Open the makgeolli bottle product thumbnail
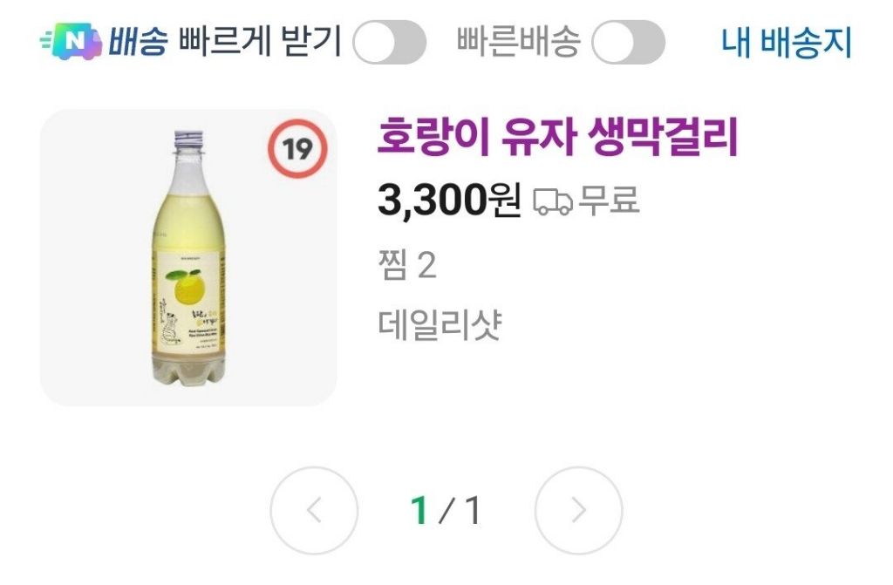Image resolution: width=893 pixels, height=585 pixels. click(187, 257)
